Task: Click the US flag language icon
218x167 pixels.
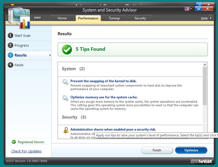Action: pyautogui.click(x=187, y=9)
